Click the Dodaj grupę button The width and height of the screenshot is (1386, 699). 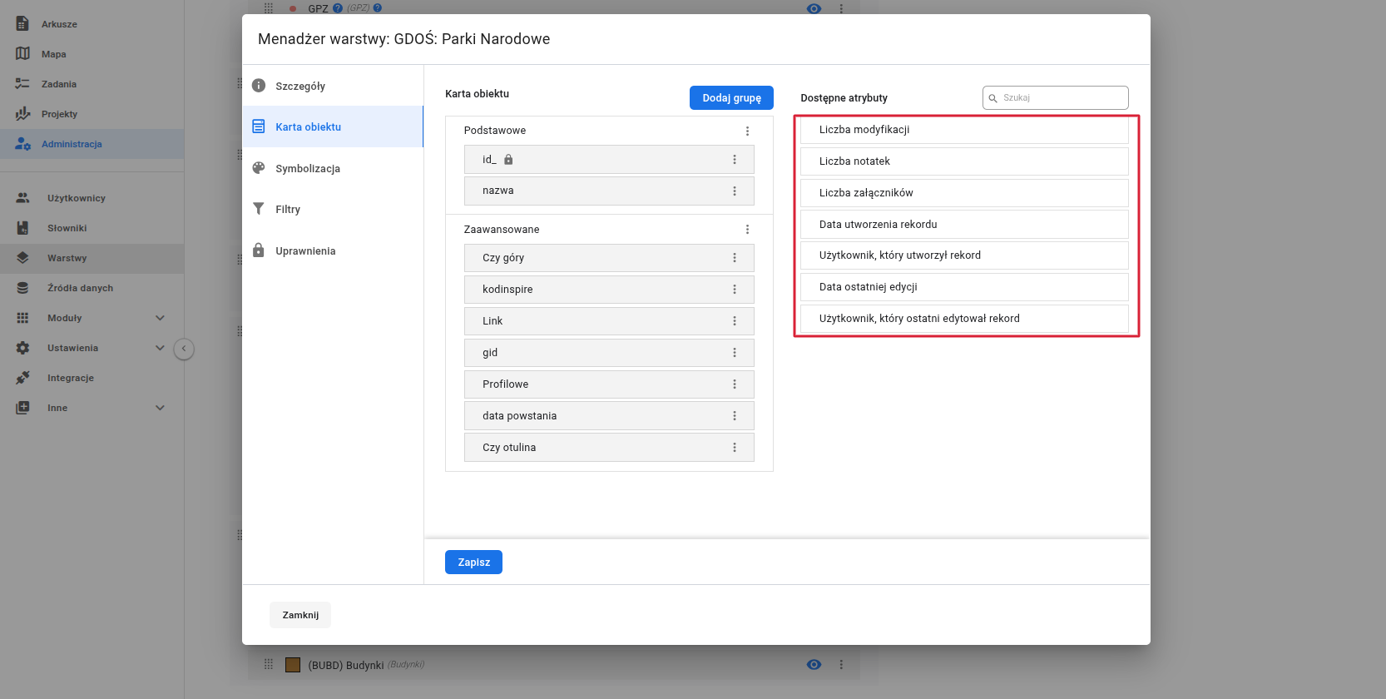[x=731, y=97]
